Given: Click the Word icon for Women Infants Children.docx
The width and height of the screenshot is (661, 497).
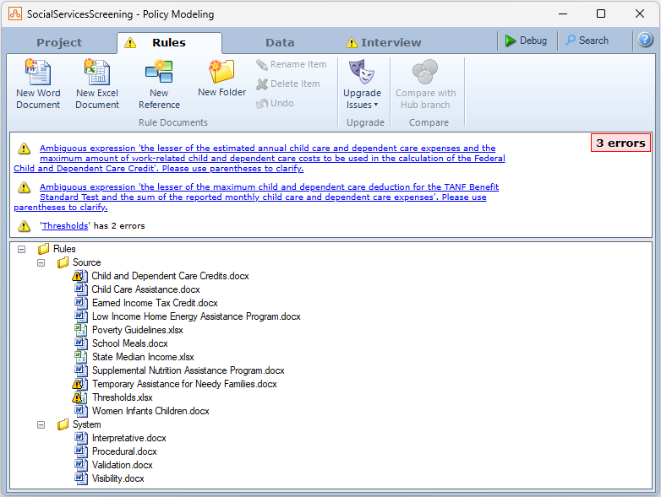Looking at the screenshot, I should 81,411.
